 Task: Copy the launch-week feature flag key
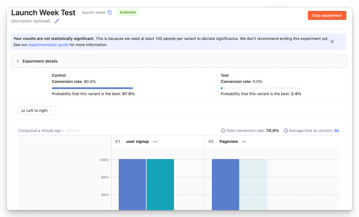tap(110, 12)
